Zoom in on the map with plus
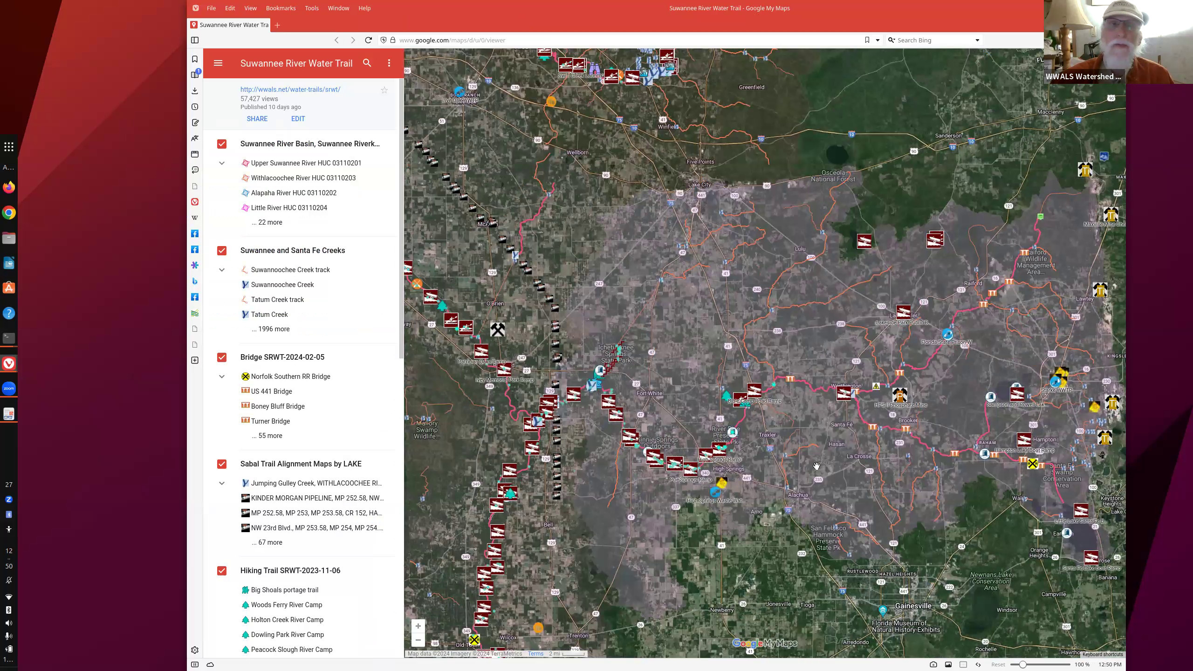 tap(418, 626)
